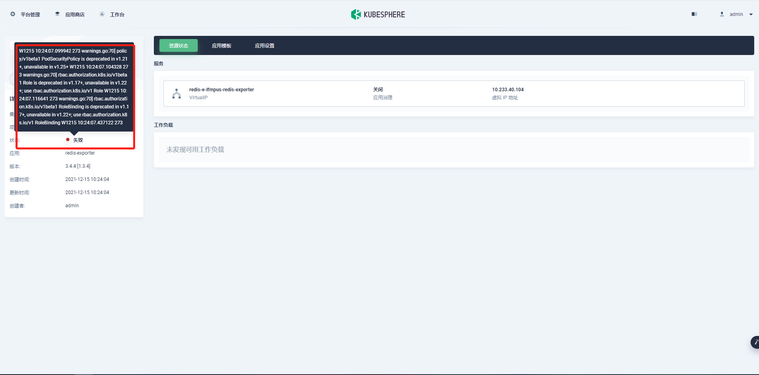Open the floating help button bottom right
Image resolution: width=759 pixels, height=375 pixels.
point(755,342)
